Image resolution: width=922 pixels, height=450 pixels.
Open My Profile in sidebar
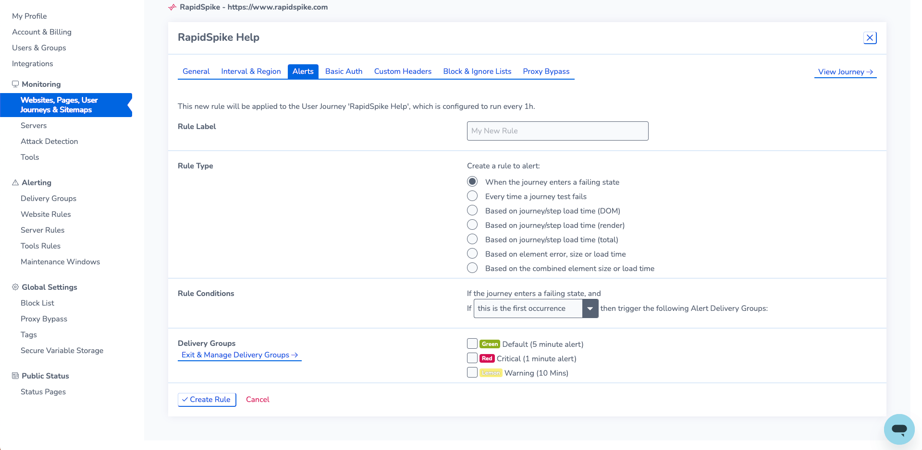[29, 16]
